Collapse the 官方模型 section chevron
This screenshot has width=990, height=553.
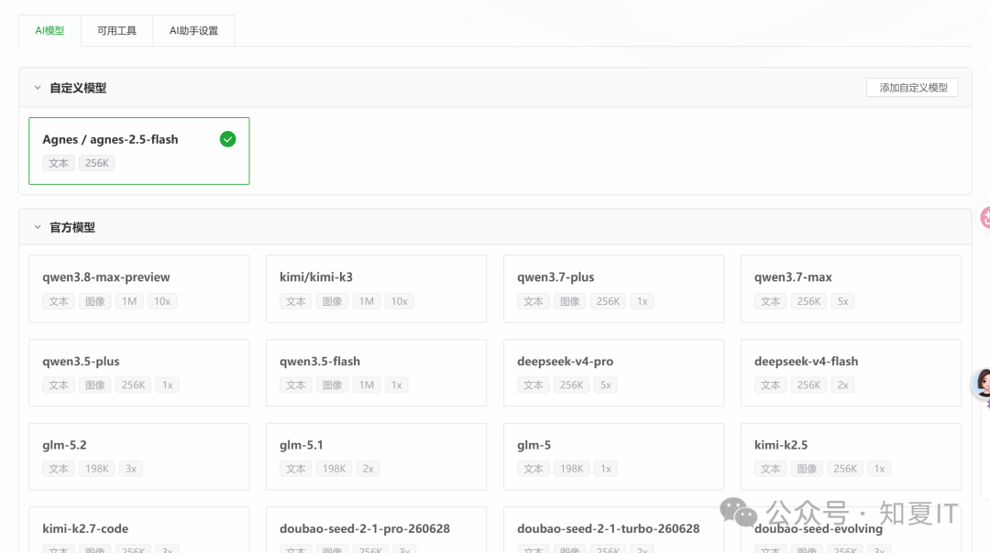(x=38, y=227)
